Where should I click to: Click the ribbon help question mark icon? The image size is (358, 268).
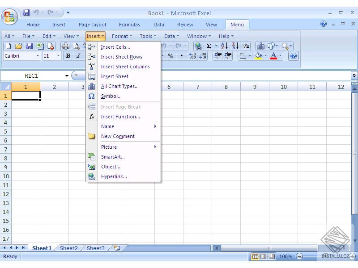click(x=324, y=24)
